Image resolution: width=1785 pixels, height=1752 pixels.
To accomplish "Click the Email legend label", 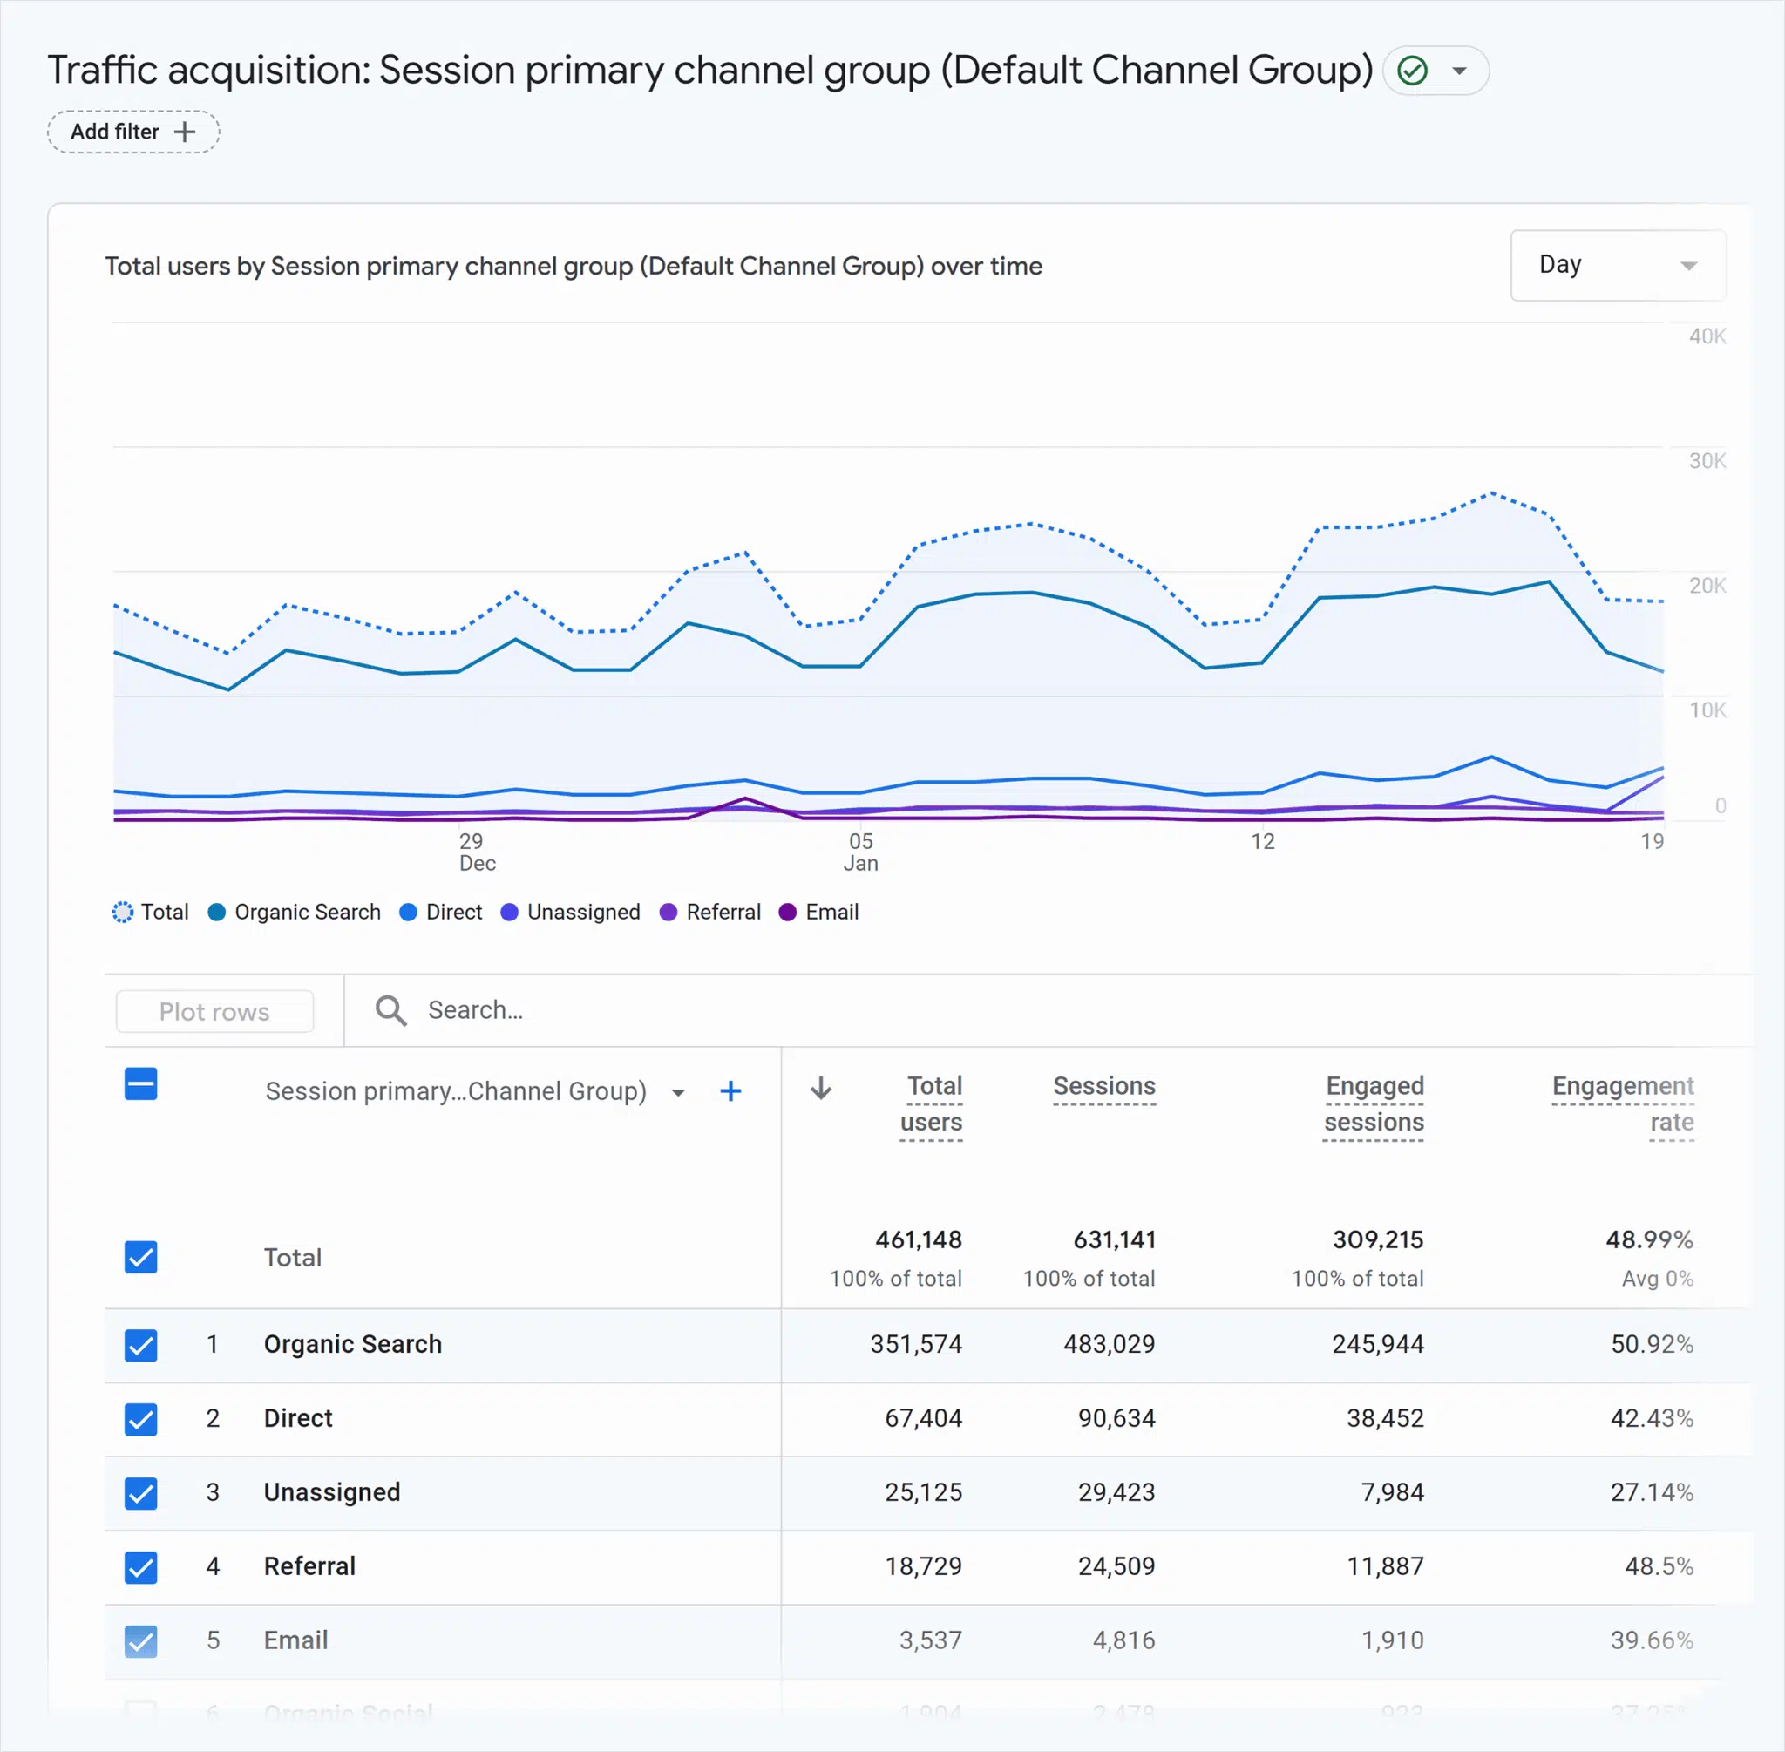I will tap(831, 912).
